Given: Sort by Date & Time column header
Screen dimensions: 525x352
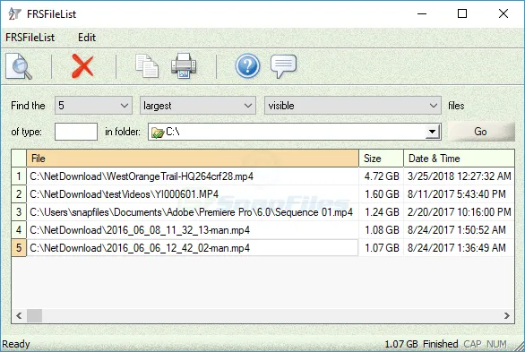Looking at the screenshot, I should pyautogui.click(x=459, y=159).
